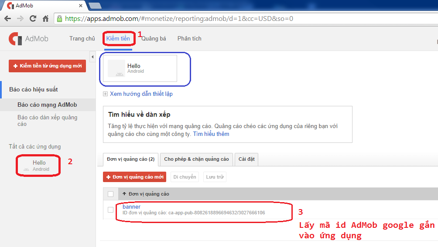Click 'Đơn vị quảng cáo mới' button
Image resolution: width=438 pixels, height=247 pixels.
click(x=135, y=177)
